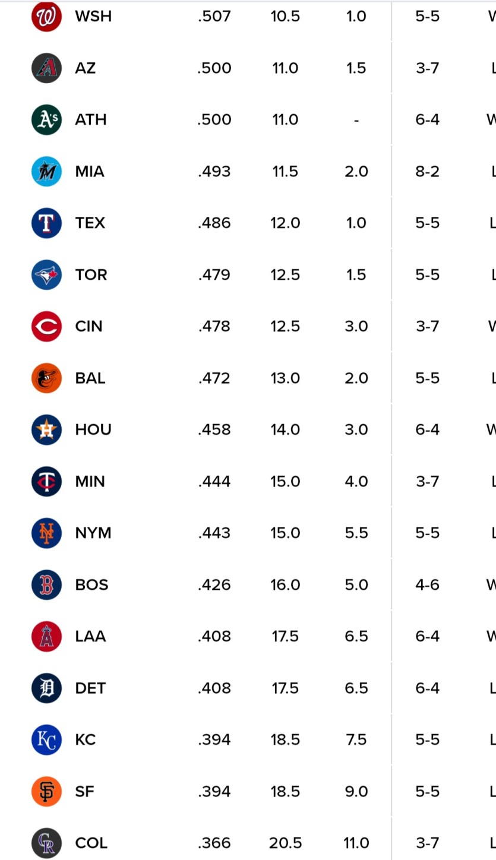Open the Cincinnati Reds logo
Viewport: 496px width, 860px height.
click(46, 326)
